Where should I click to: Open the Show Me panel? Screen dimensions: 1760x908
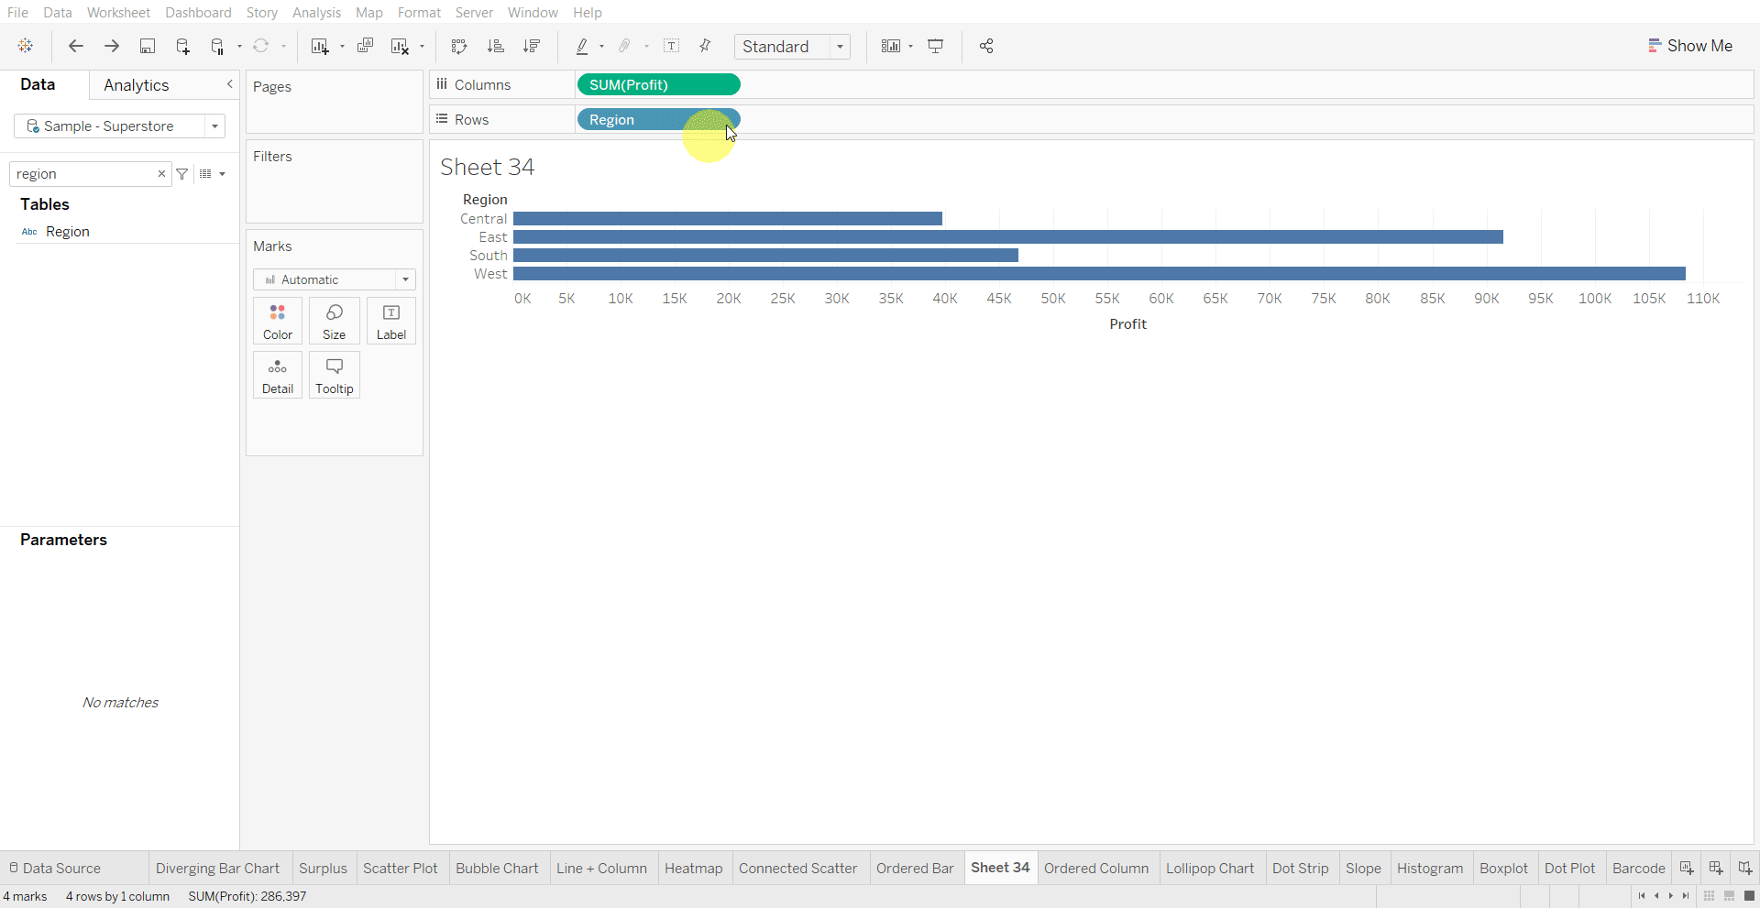(x=1691, y=45)
